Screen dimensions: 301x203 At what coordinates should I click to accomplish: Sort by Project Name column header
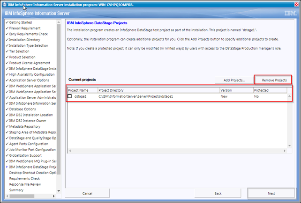click(x=83, y=90)
